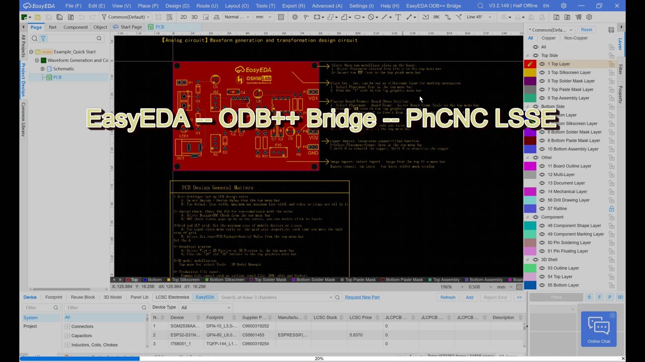Click Request New Part link
The height and width of the screenshot is (362, 645).
tap(362, 297)
